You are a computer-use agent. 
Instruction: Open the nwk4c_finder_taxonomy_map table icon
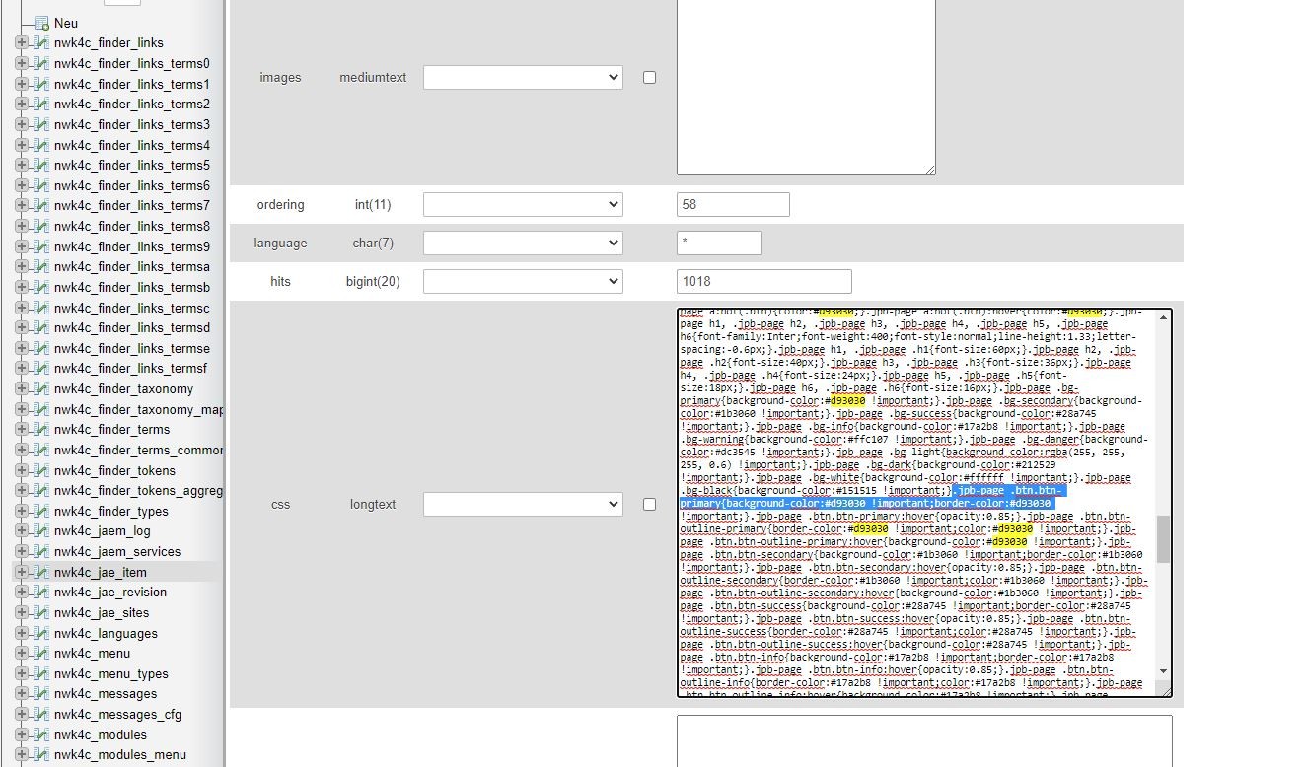[x=41, y=409]
